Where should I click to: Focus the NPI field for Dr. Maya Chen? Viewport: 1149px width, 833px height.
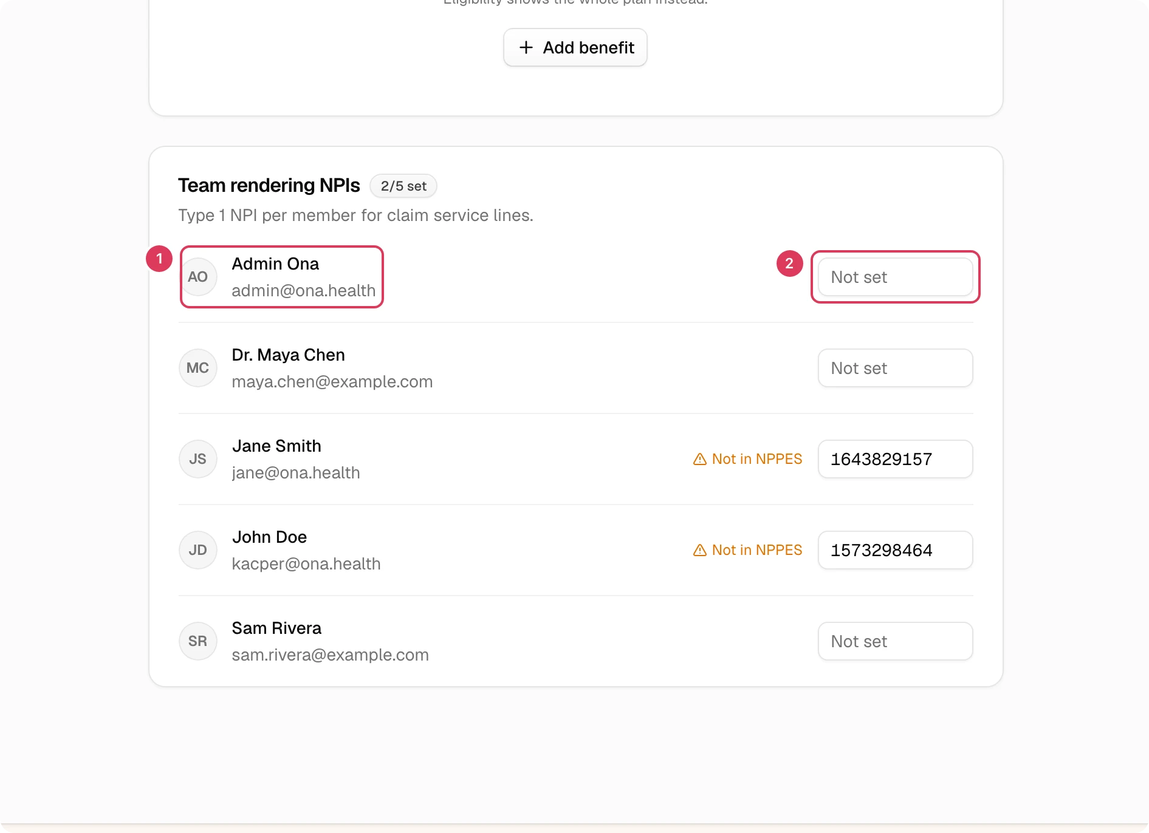click(x=896, y=368)
